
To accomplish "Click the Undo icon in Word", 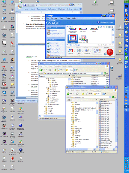I will pyautogui.click(x=28, y=5).
